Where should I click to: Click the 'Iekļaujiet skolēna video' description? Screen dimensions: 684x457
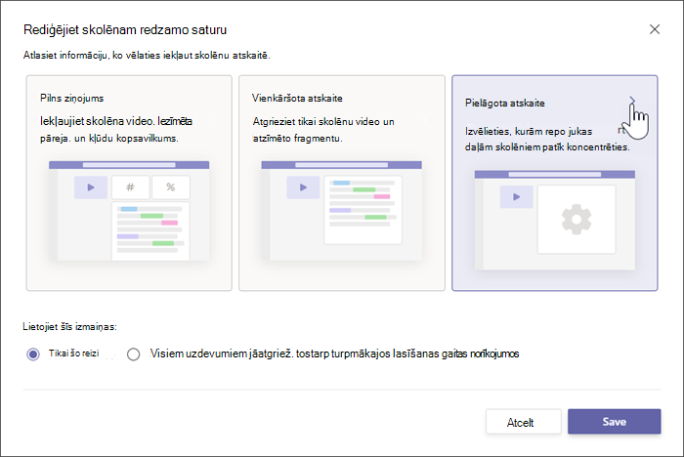point(116,130)
